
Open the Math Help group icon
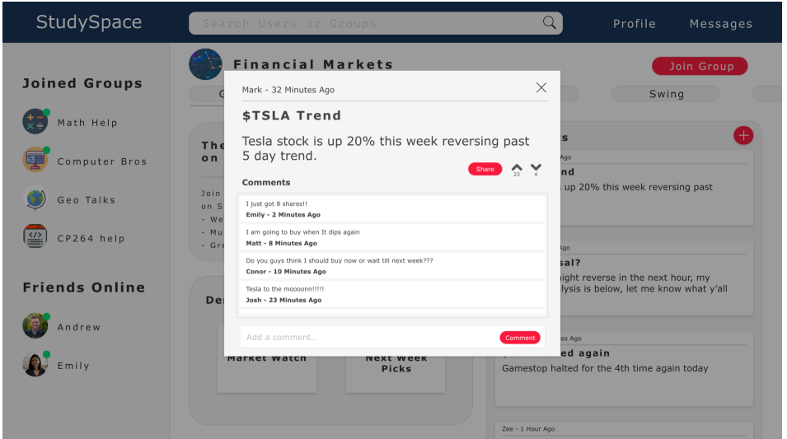click(x=35, y=121)
